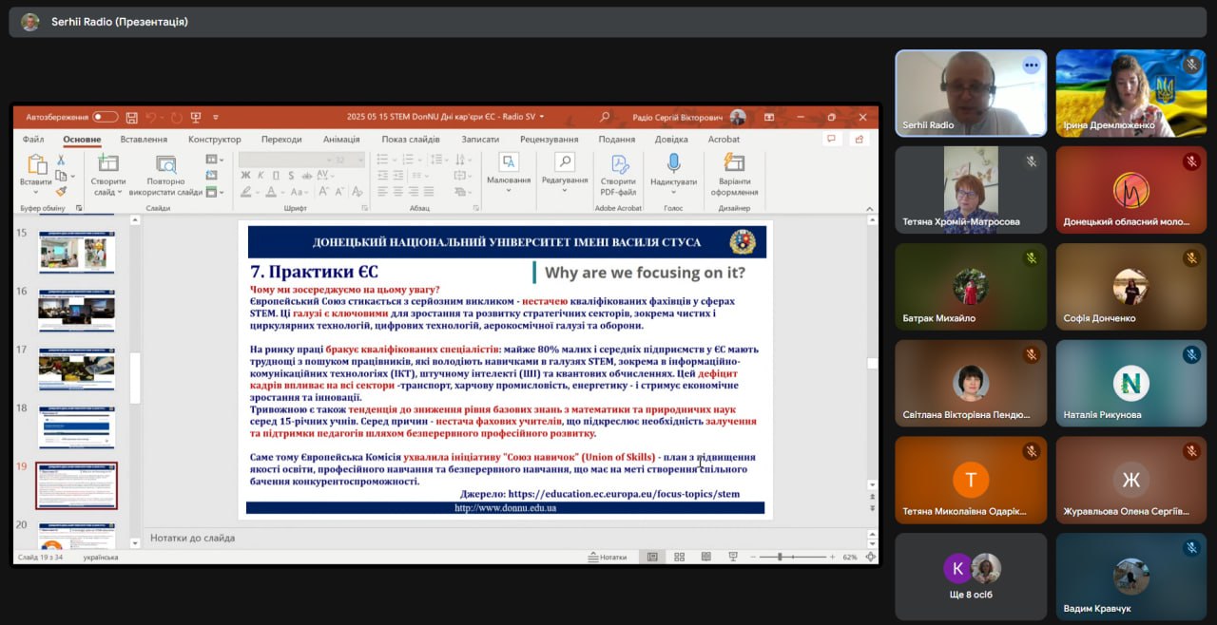Click the Format Painter brush icon
This screenshot has height=625, width=1217.
(x=62, y=191)
